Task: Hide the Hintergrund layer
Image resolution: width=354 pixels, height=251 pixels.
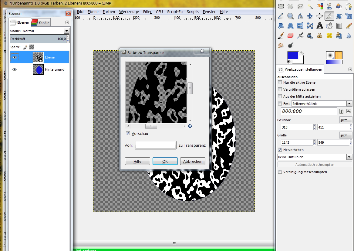Action: [x=15, y=69]
